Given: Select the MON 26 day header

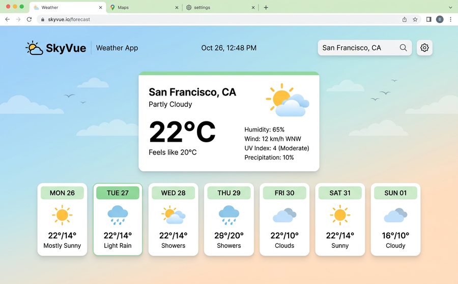Looking at the screenshot, I should [x=62, y=193].
